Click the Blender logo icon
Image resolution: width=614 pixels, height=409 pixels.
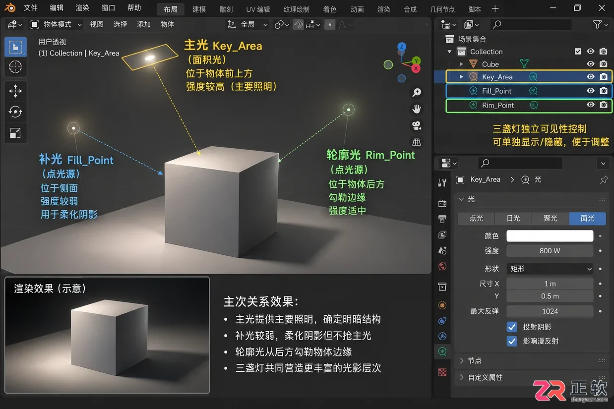(10, 8)
